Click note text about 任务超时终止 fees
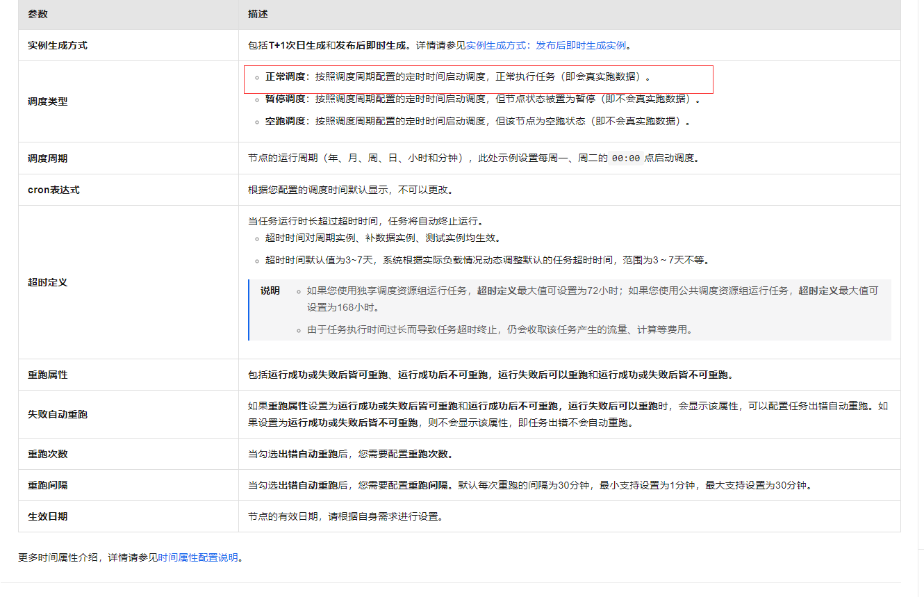924x597 pixels. 500,329
